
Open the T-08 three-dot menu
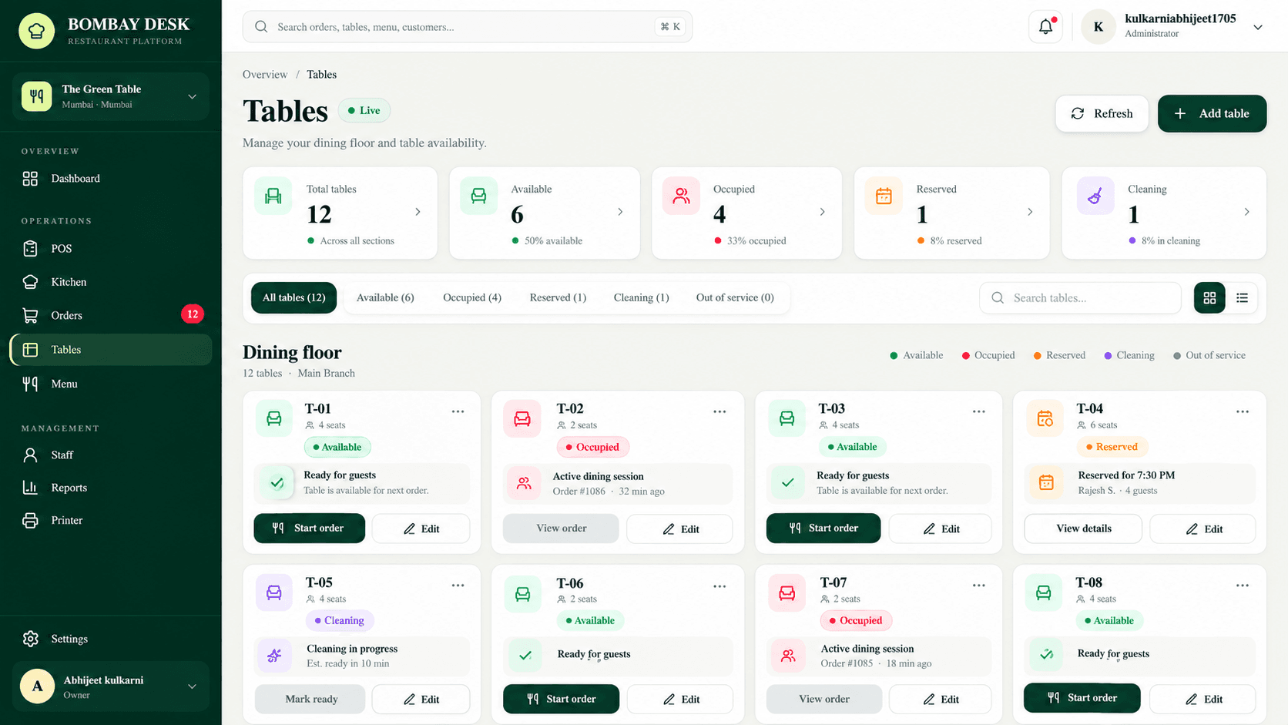[1243, 586]
